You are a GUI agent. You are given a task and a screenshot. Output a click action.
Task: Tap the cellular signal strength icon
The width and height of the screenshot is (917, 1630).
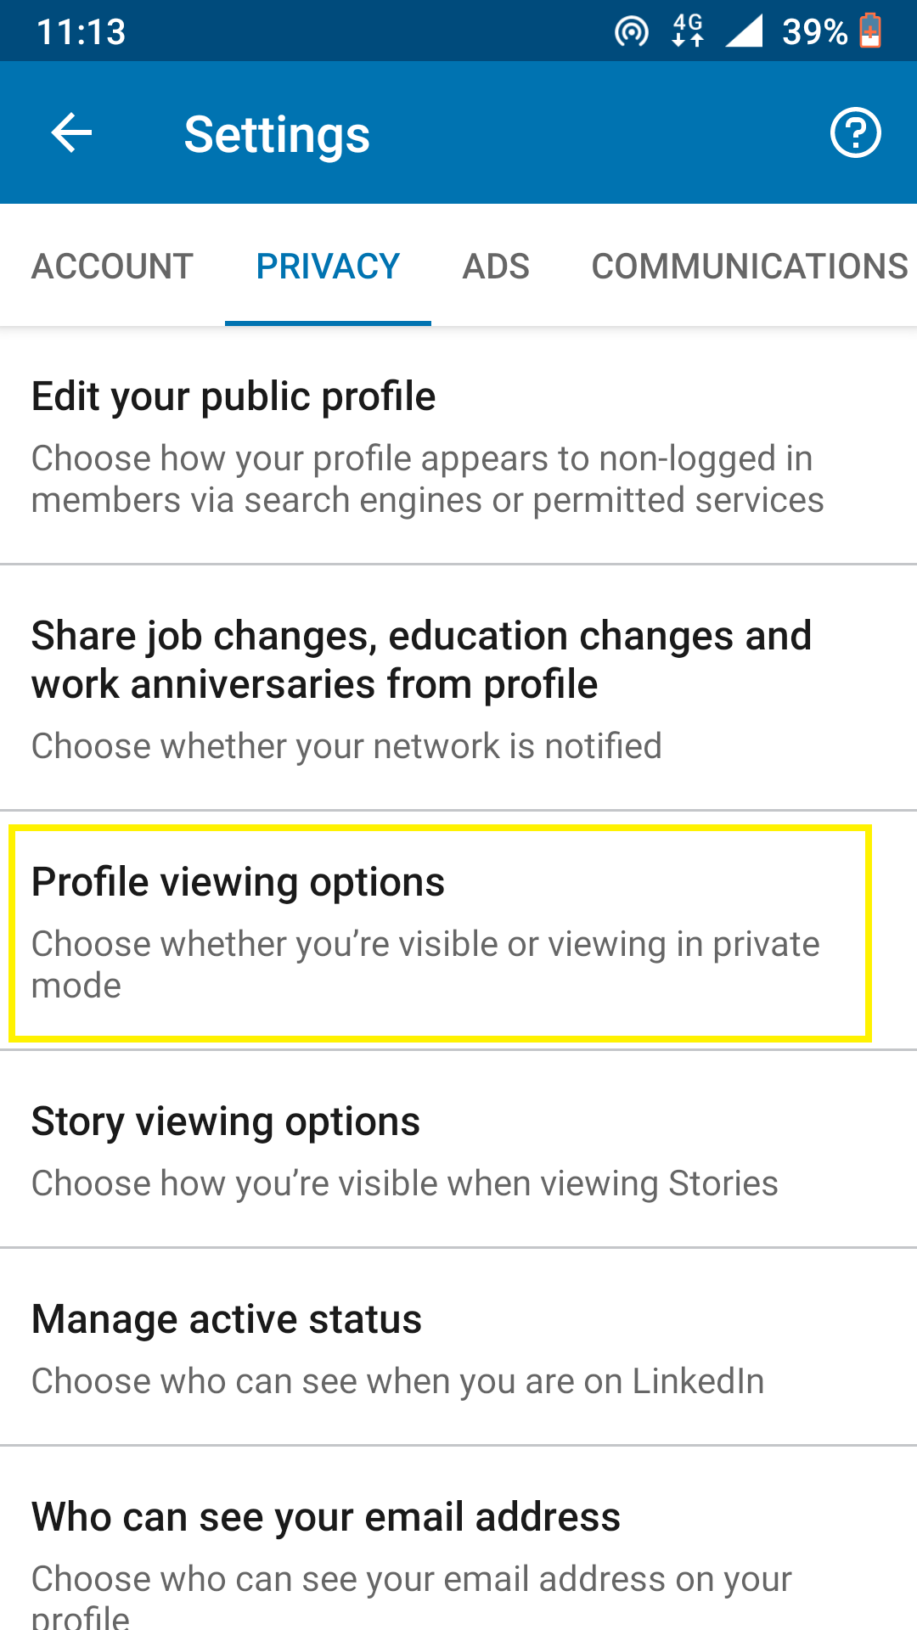click(x=745, y=31)
